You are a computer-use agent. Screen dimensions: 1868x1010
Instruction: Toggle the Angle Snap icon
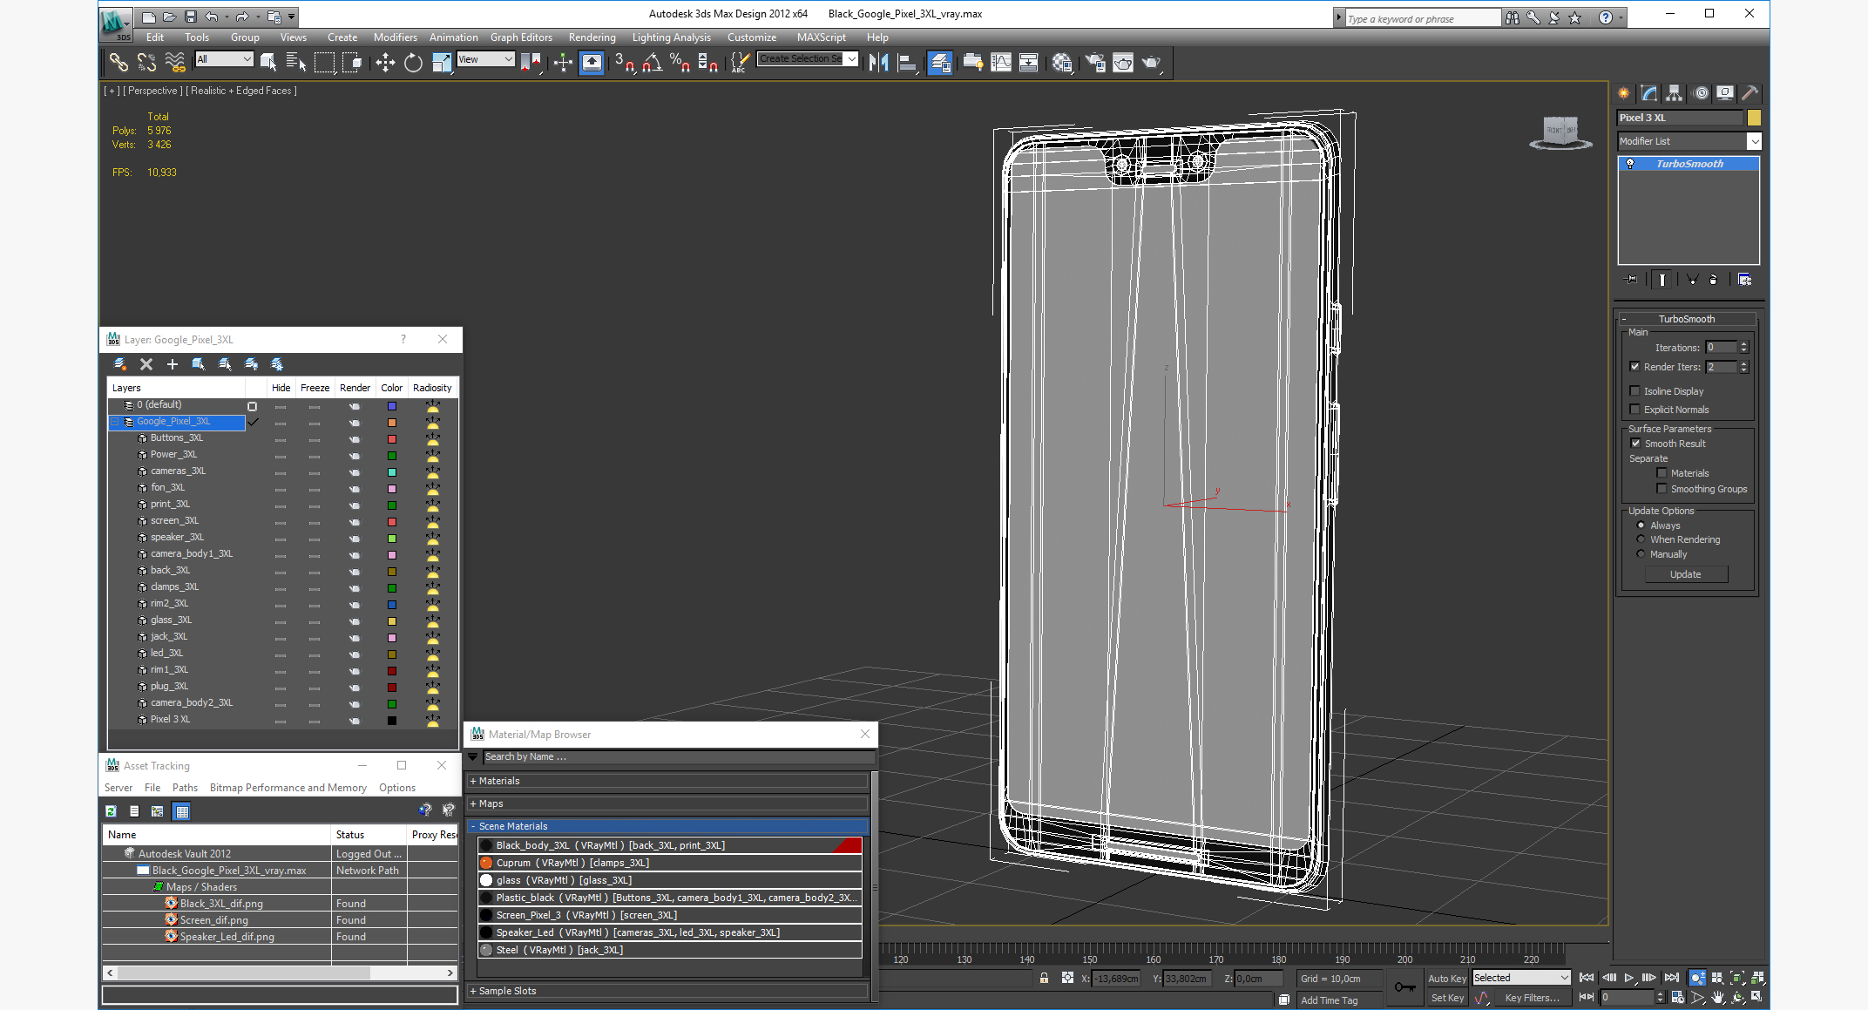click(x=652, y=62)
